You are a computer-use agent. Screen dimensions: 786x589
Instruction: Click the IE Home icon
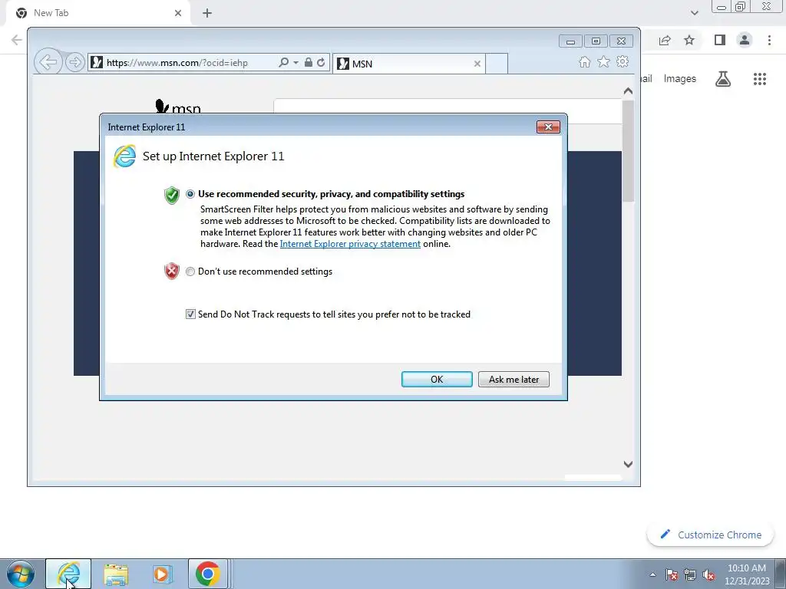click(584, 62)
